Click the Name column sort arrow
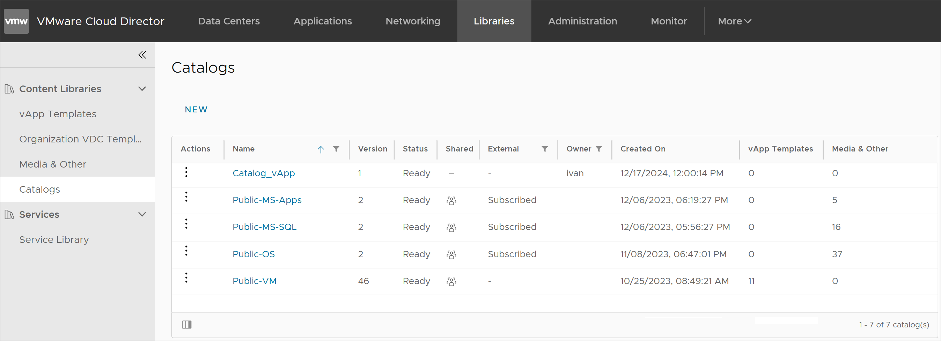941x341 pixels. [x=321, y=149]
